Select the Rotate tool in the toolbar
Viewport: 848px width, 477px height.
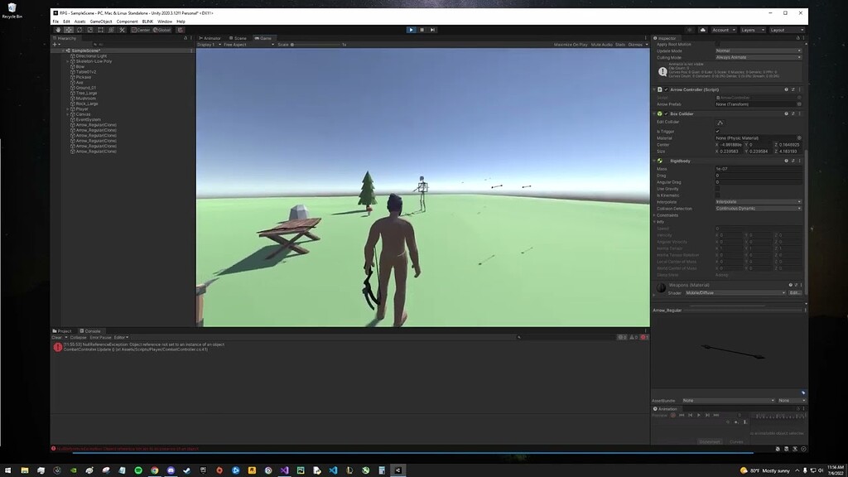79,29
